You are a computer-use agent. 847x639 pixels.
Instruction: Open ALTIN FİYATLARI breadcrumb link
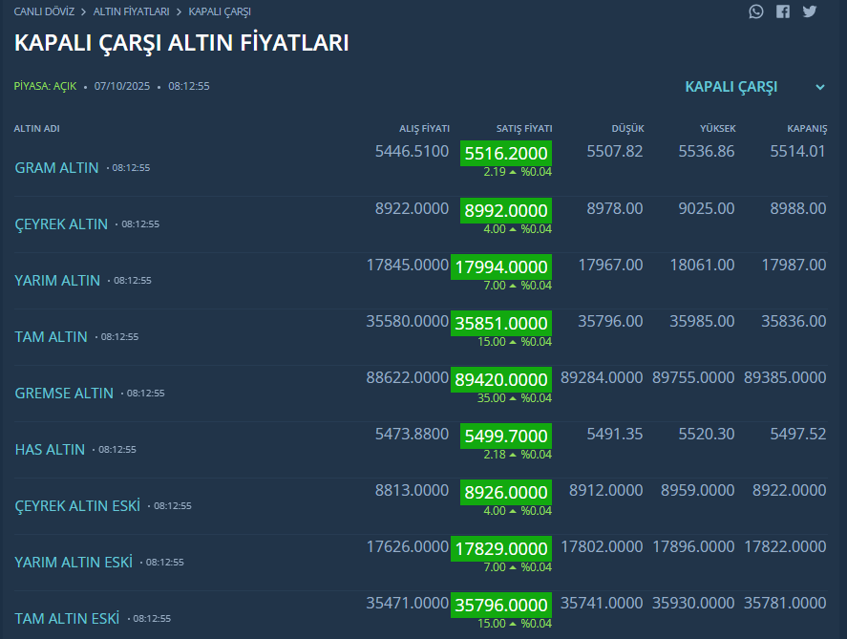click(x=131, y=11)
